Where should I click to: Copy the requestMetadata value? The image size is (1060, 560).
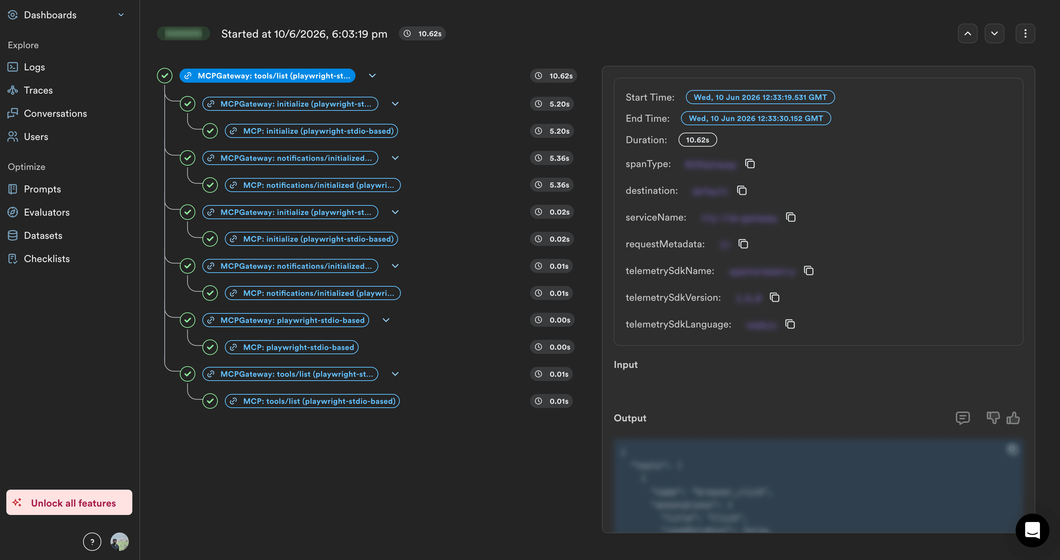(x=743, y=244)
